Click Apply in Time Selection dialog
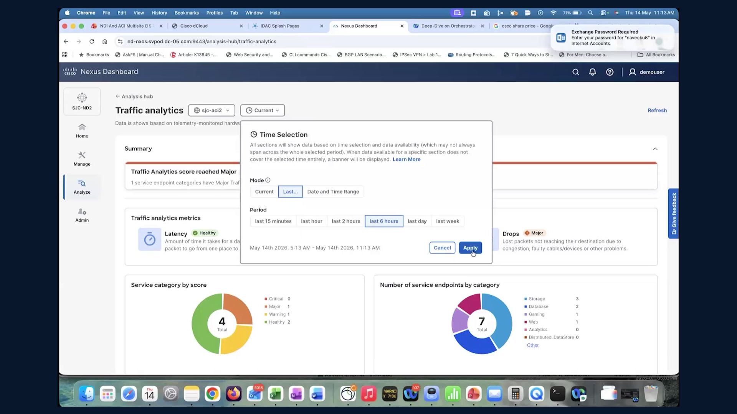The height and width of the screenshot is (414, 737). (470, 248)
